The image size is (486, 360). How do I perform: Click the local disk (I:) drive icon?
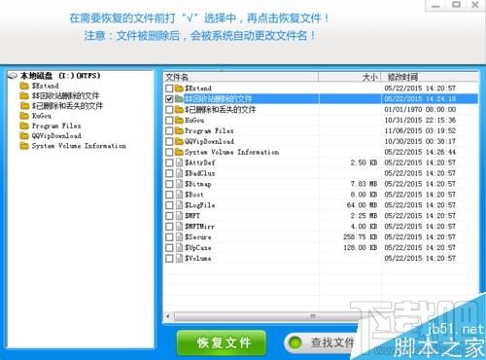click(x=13, y=76)
